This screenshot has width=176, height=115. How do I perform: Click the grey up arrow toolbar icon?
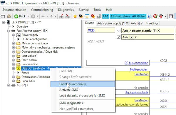43,16
